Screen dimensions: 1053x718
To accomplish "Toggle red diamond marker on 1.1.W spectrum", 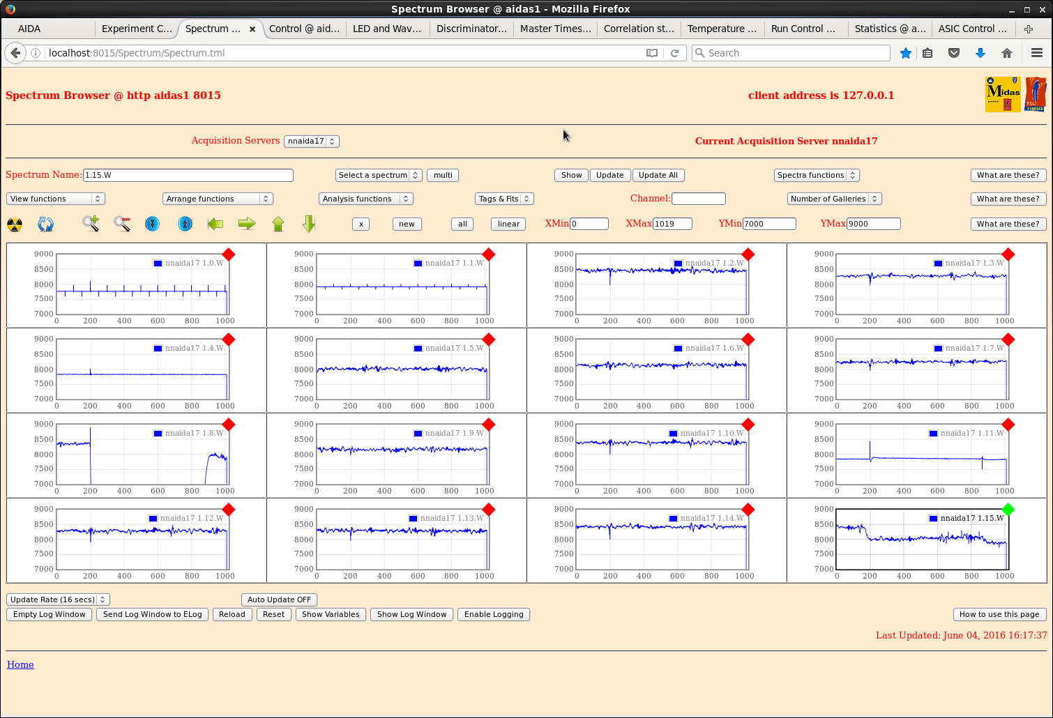I will click(488, 254).
